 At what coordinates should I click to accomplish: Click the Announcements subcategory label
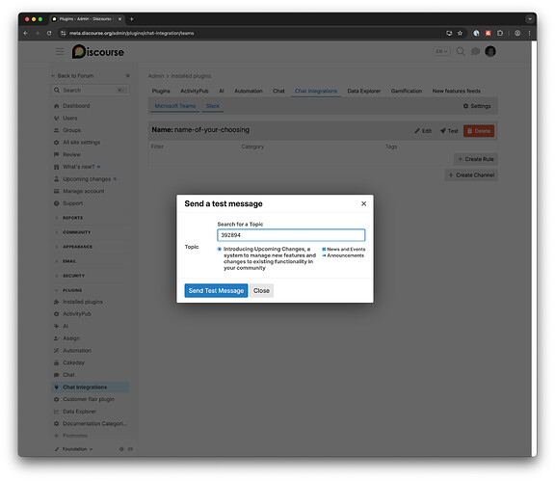(x=343, y=255)
